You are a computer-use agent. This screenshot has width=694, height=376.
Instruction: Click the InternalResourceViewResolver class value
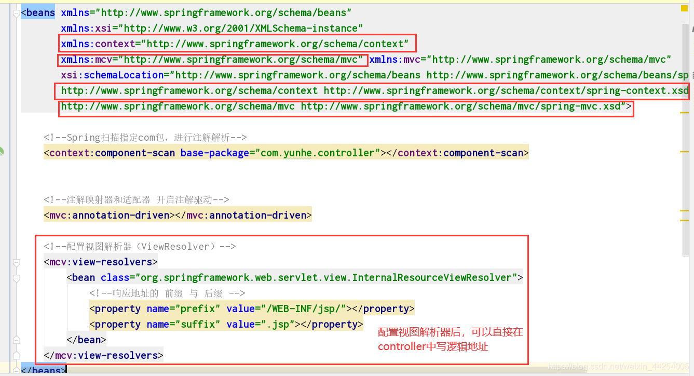326,277
